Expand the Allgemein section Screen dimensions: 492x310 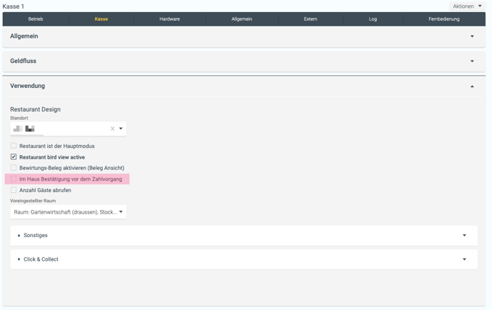[x=472, y=36]
